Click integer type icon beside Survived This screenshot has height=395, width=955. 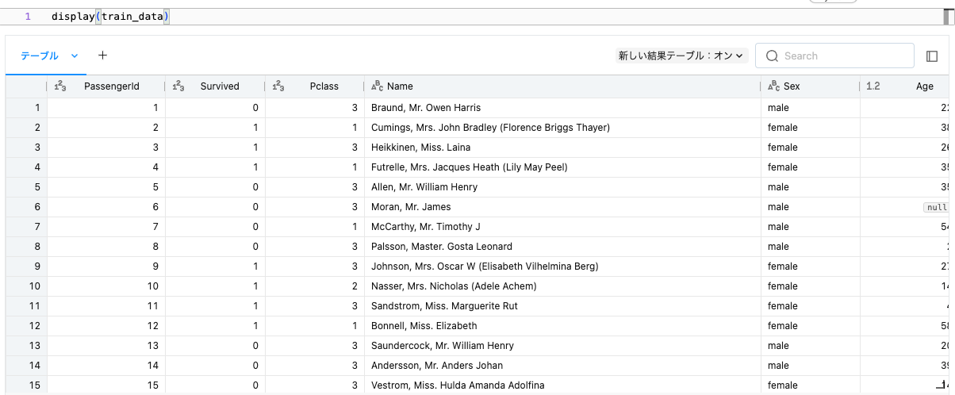[x=178, y=86]
